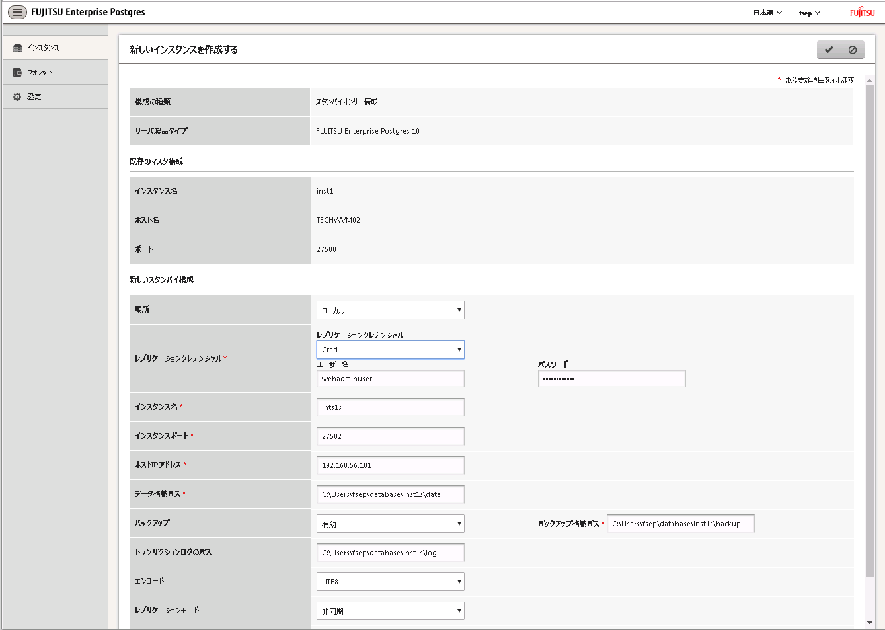The width and height of the screenshot is (885, 630).
Task: Open the 場所 ローカル dropdown
Action: pyautogui.click(x=391, y=310)
